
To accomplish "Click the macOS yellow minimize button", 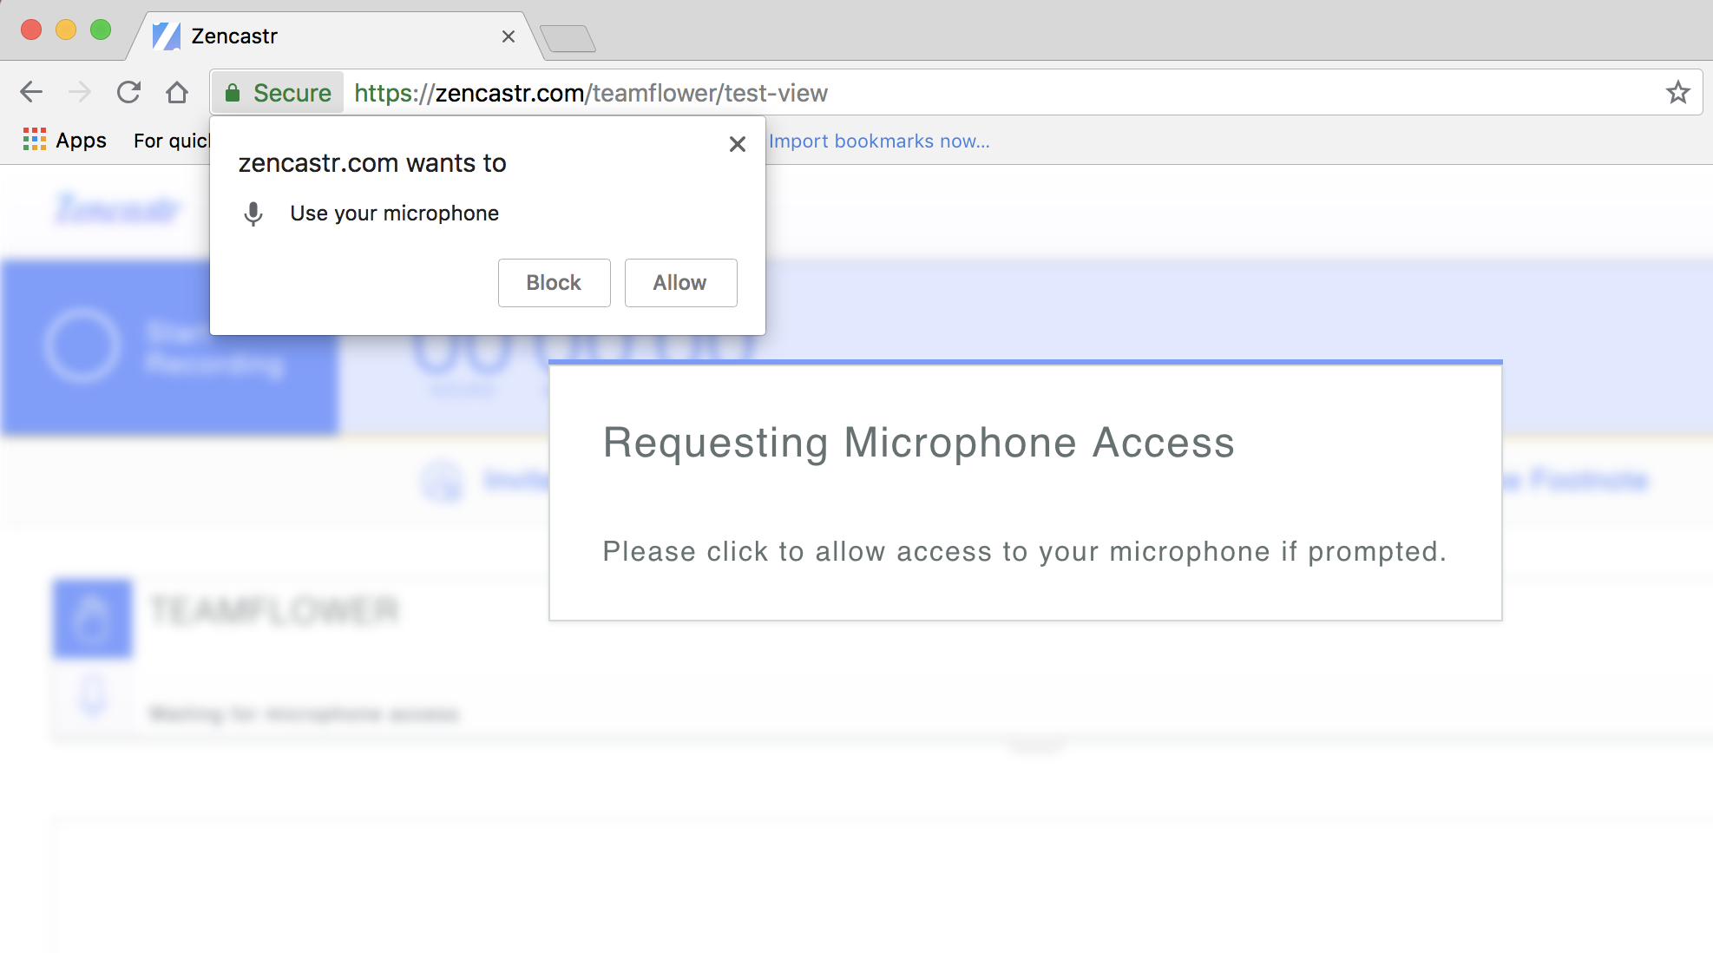I will click(x=66, y=30).
